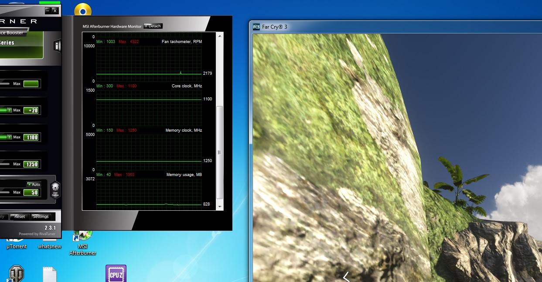Open the CPU-Z desktop icon
This screenshot has height=282, width=542.
[x=116, y=274]
